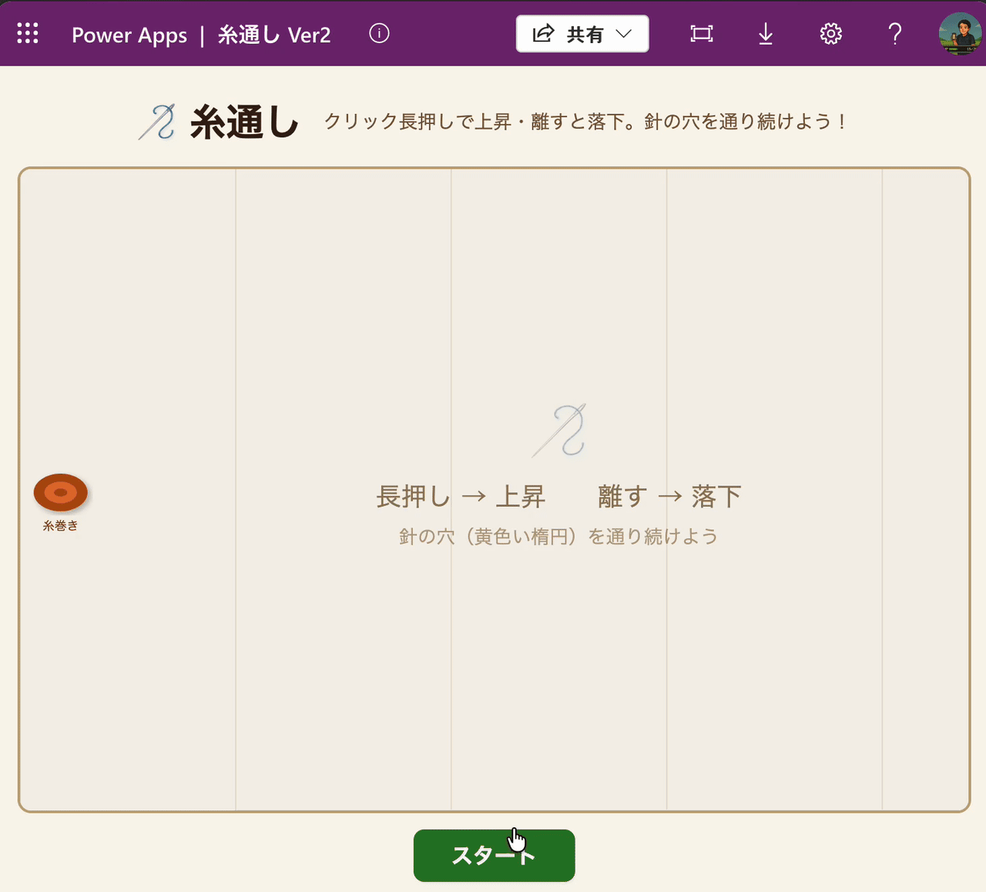Click the large 糸通し heading title
This screenshot has height=892, width=986.
244,122
